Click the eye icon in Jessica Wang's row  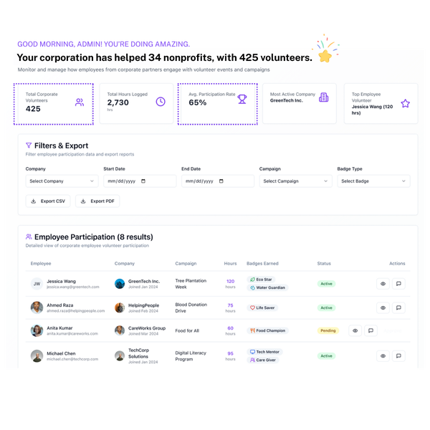pyautogui.click(x=383, y=284)
